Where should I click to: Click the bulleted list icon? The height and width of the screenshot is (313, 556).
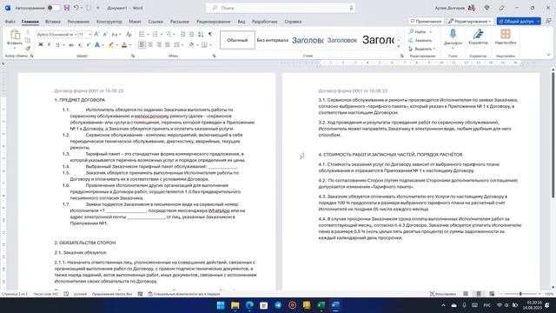coord(142,34)
